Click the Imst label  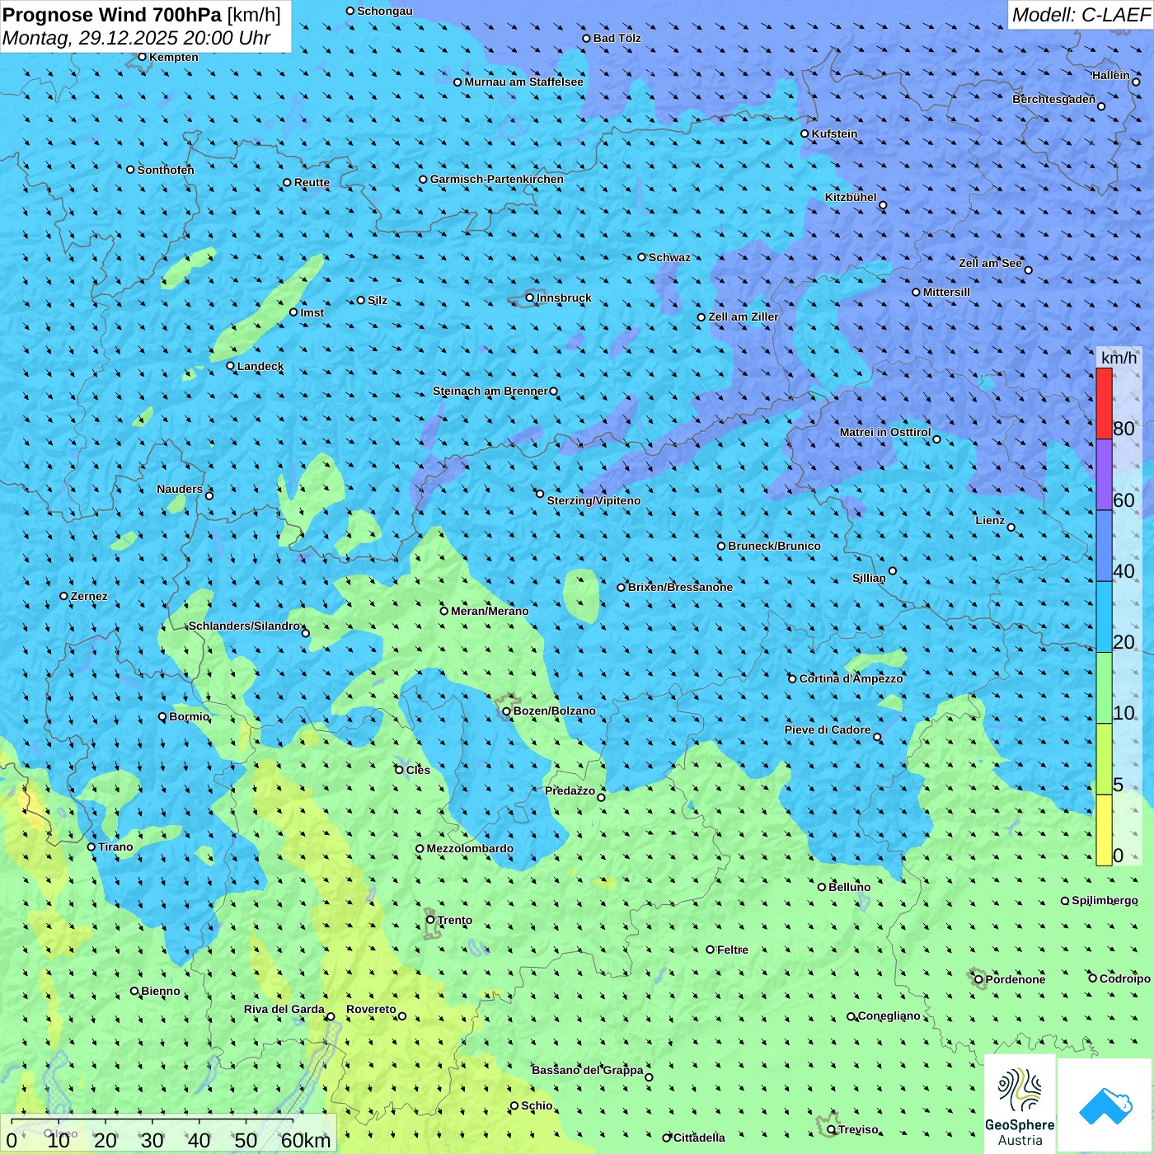[312, 312]
